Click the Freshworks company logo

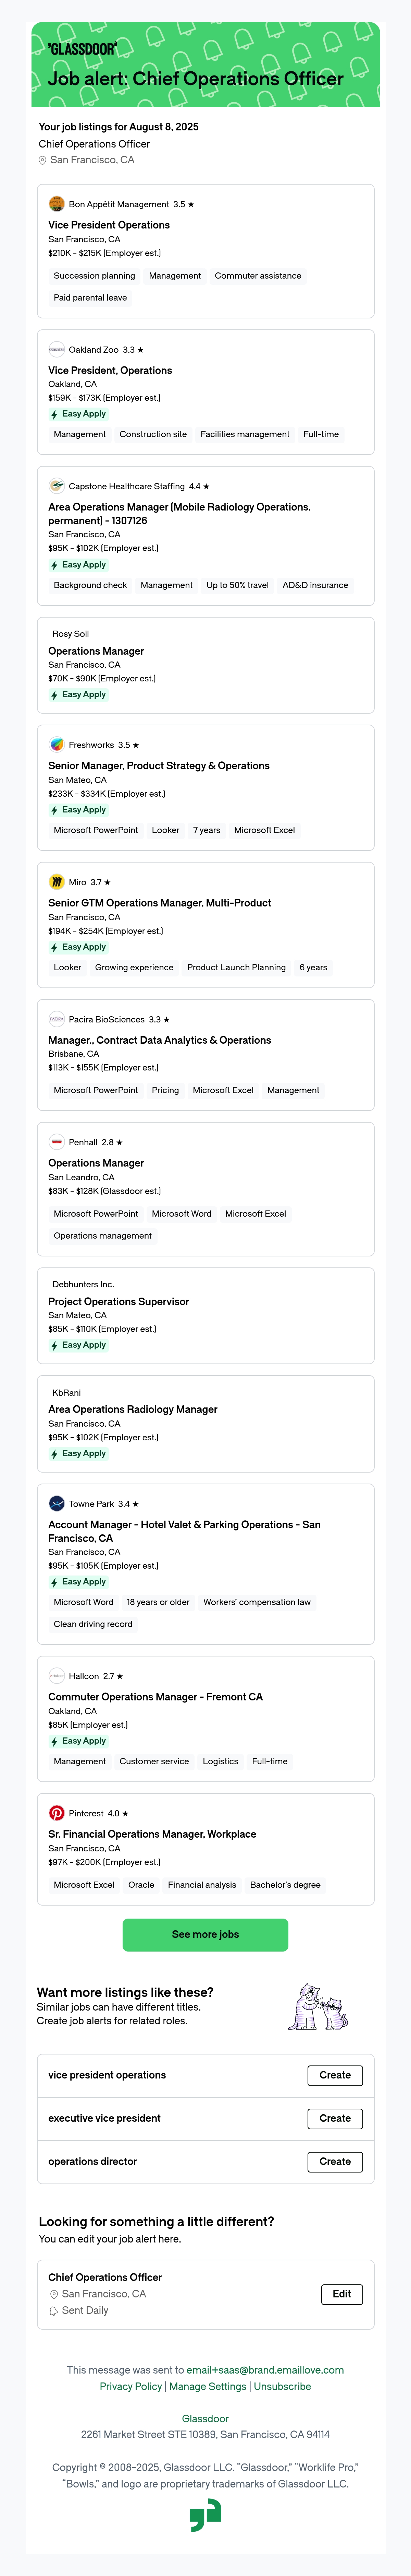pos(57,745)
